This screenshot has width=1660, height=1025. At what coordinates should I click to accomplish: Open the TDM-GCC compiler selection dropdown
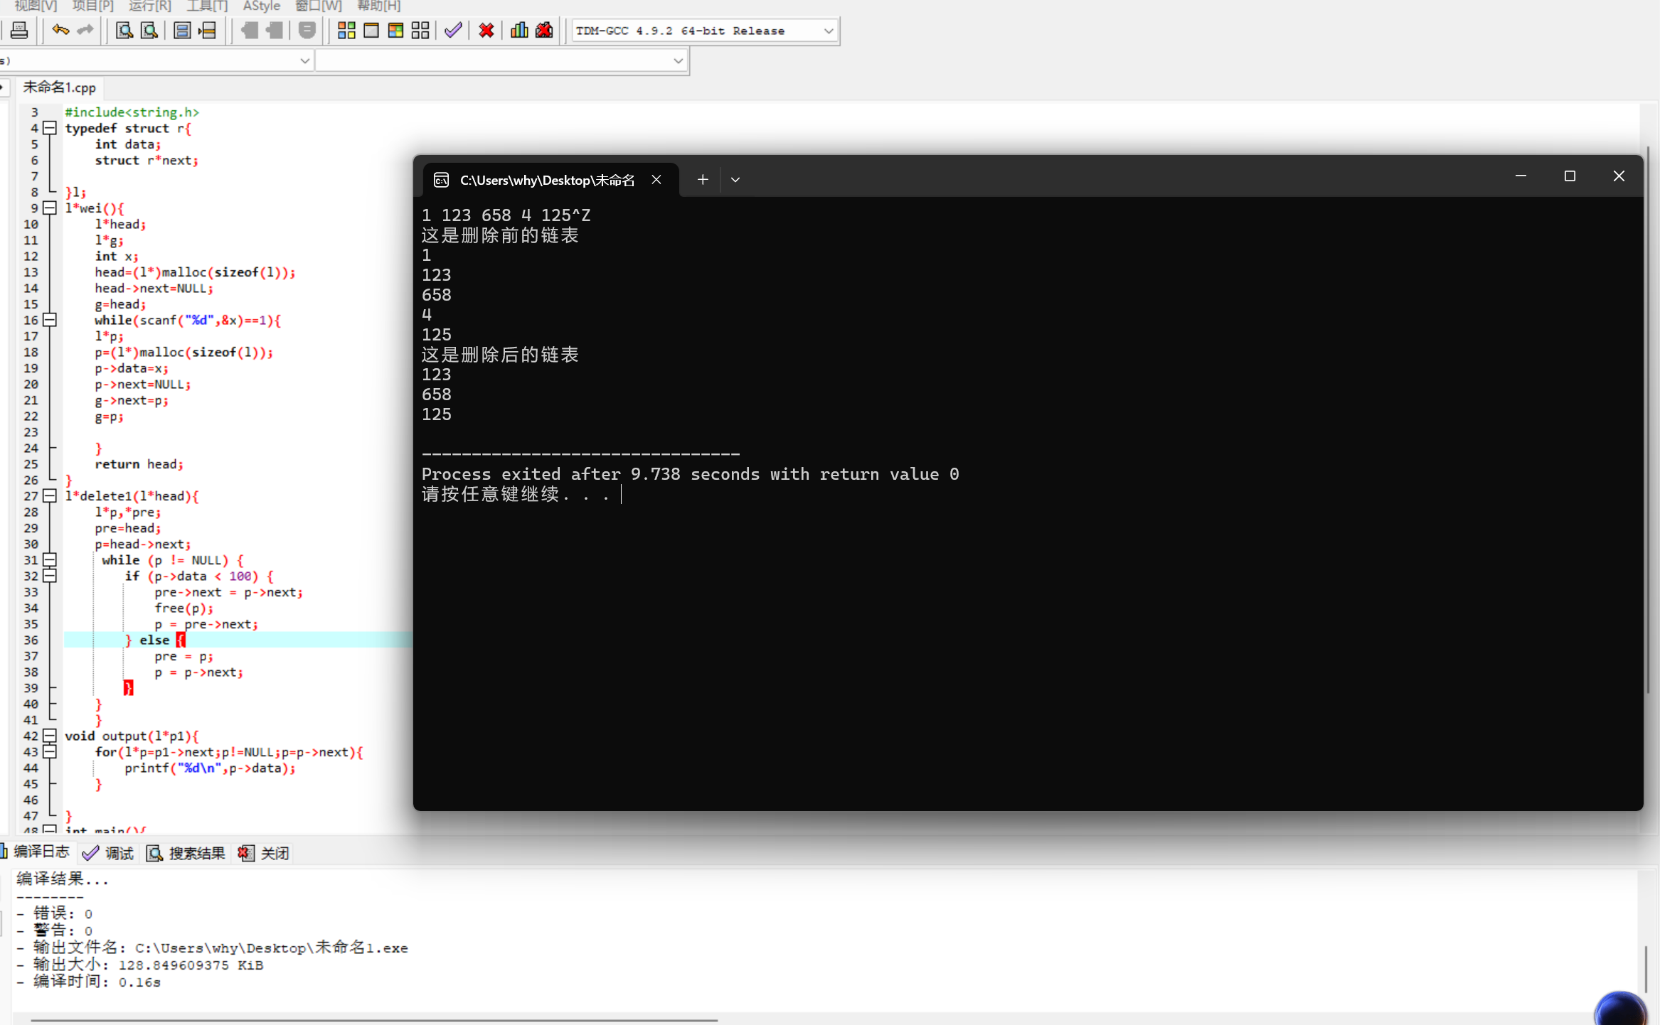(x=828, y=31)
